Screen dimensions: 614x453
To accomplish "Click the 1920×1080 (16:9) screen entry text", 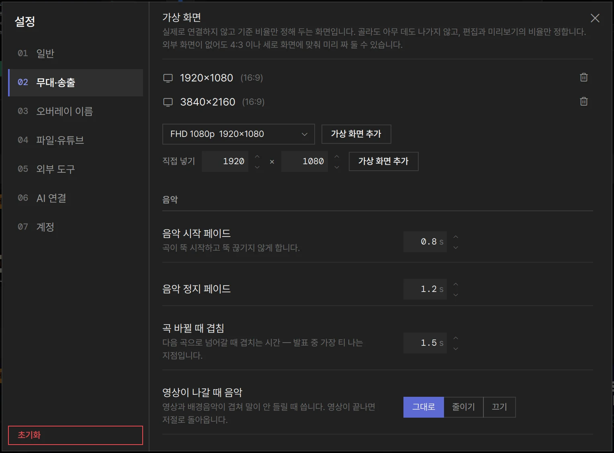I will 221,78.
